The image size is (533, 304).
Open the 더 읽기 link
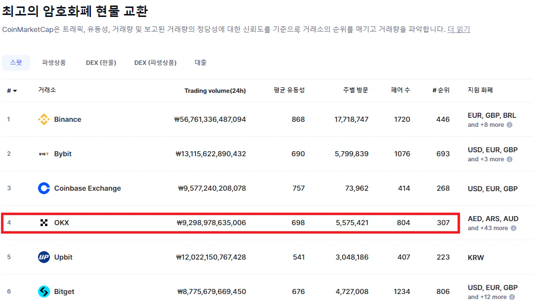(x=459, y=29)
